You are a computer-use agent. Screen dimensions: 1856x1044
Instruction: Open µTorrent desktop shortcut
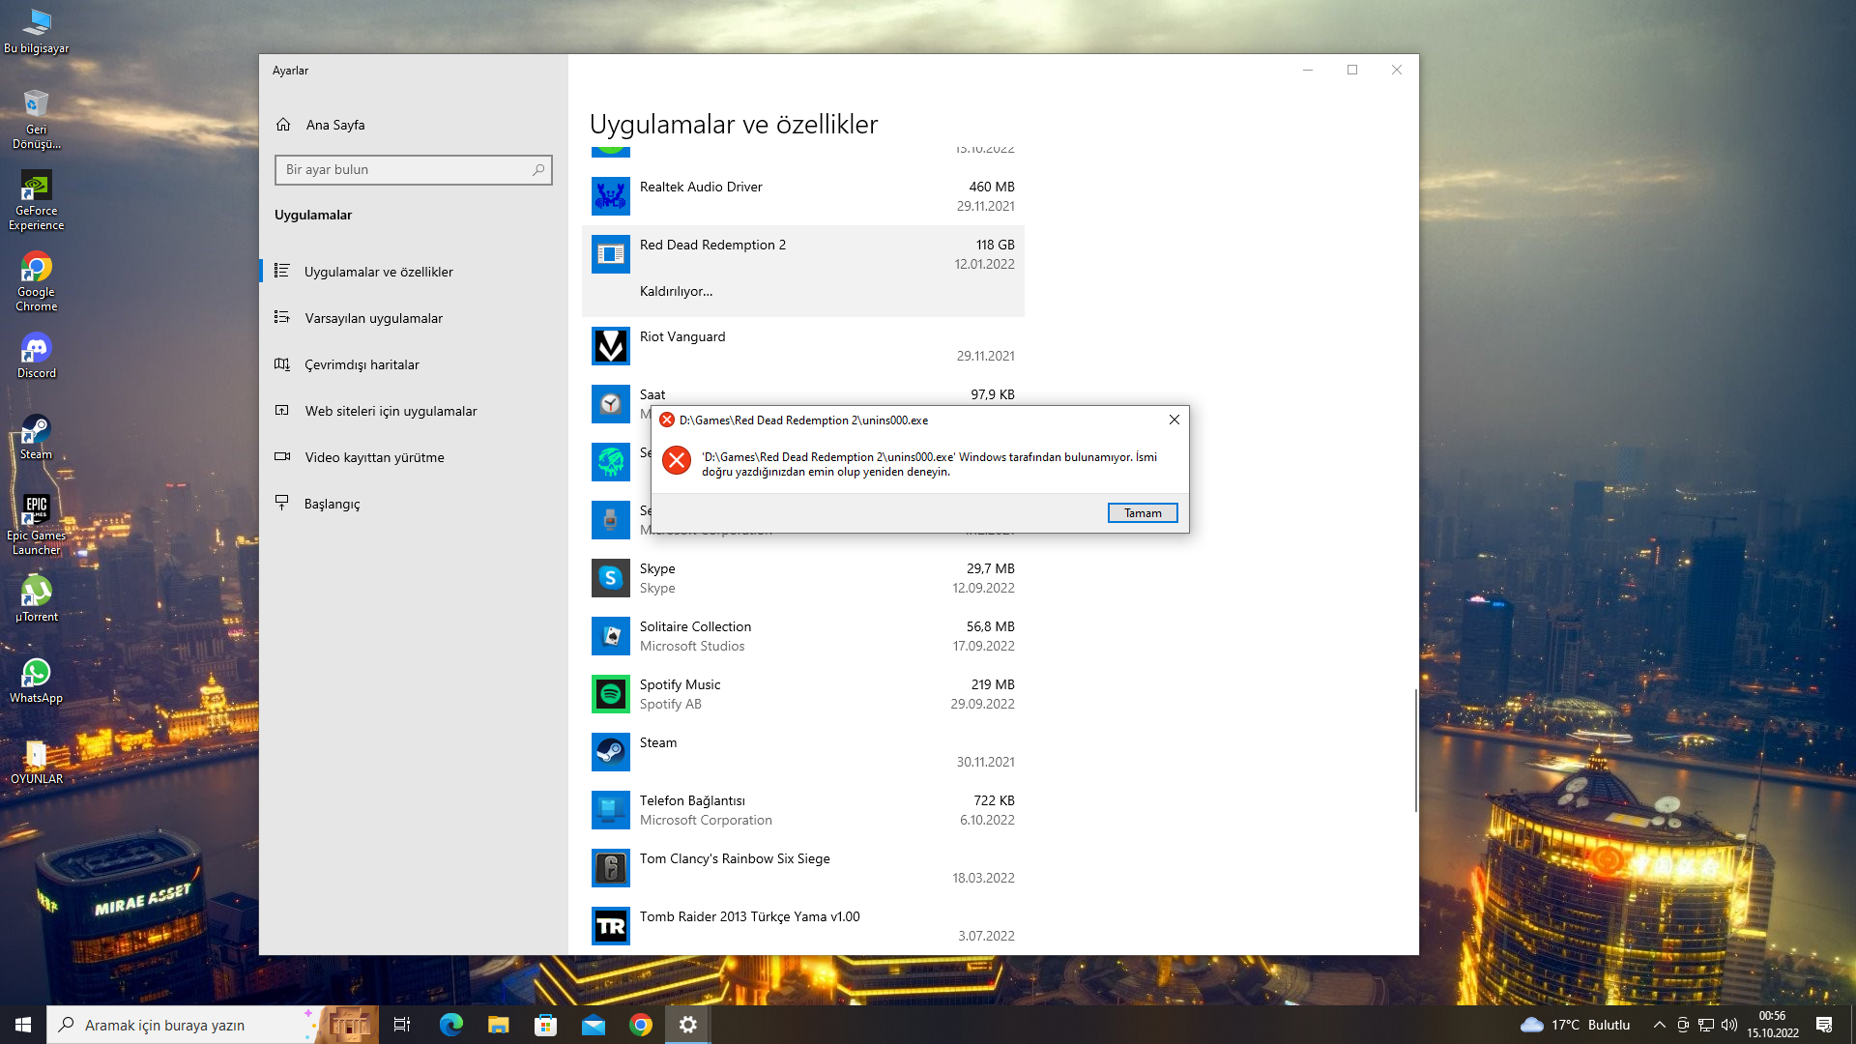36,599
